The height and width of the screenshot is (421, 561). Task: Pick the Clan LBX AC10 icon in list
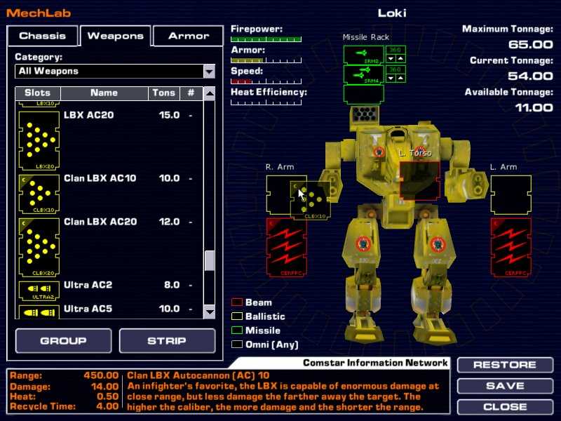(39, 194)
